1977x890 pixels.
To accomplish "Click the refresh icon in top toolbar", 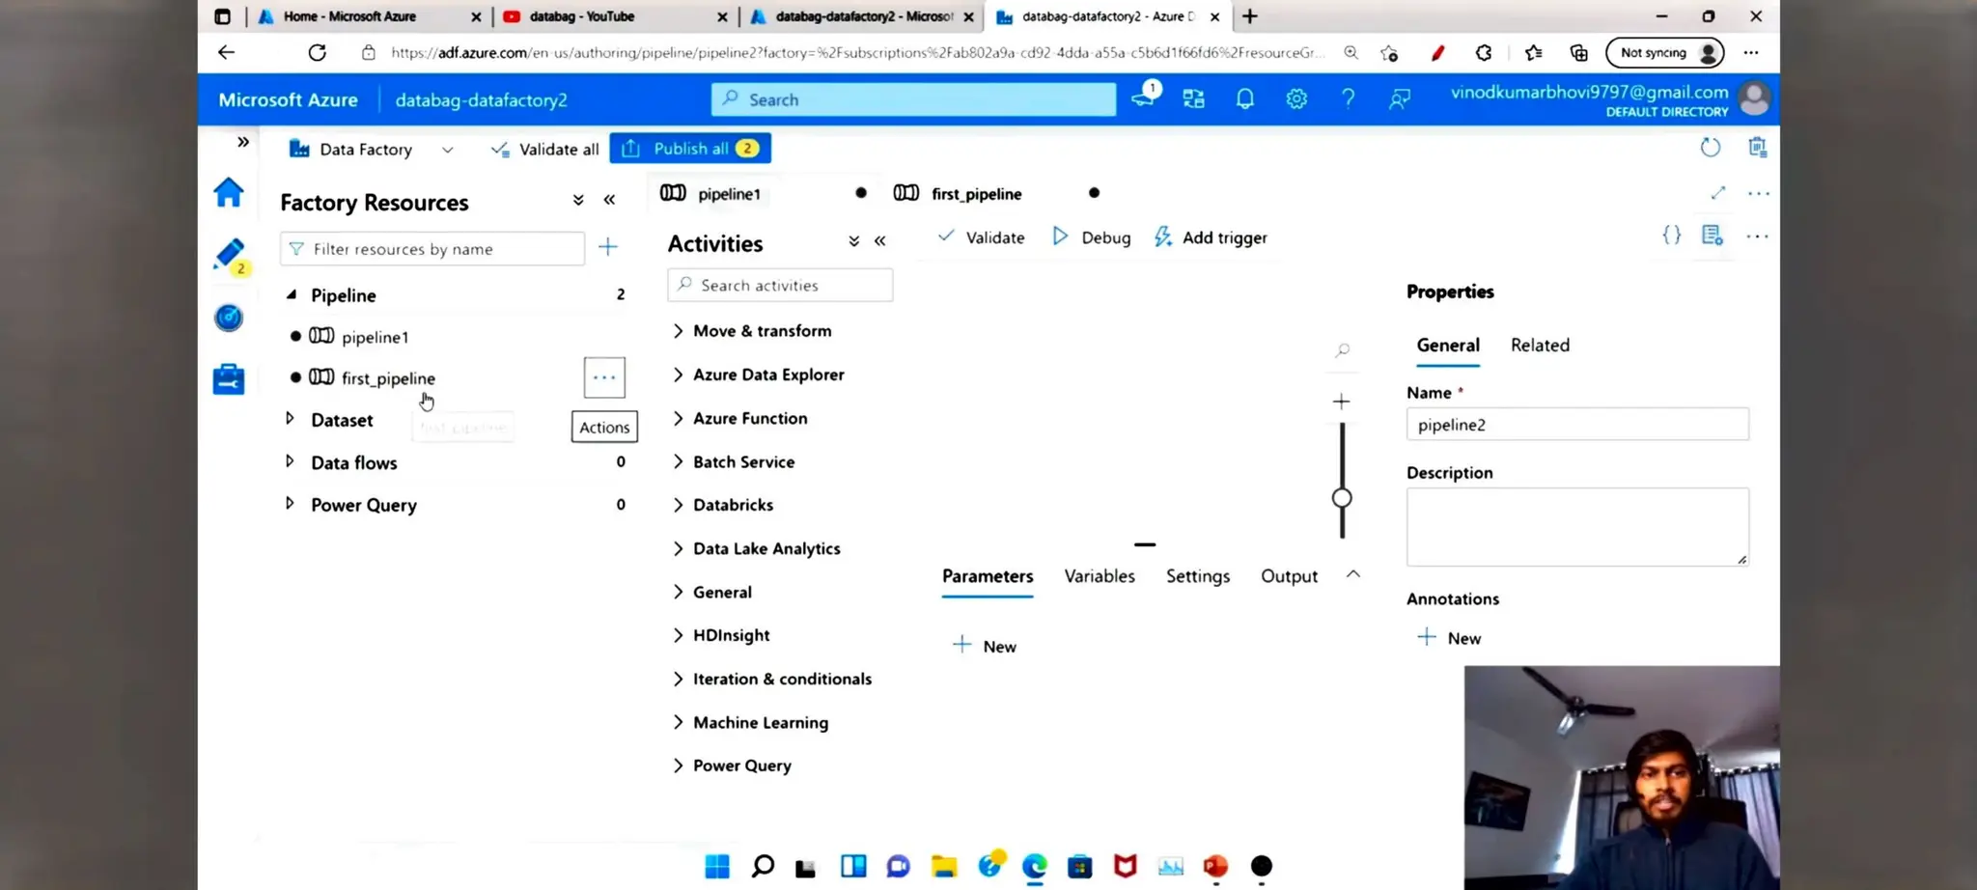I will tap(1711, 148).
